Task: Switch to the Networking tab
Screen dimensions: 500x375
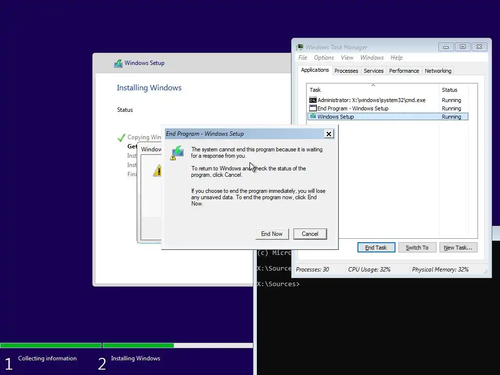Action: 438,71
